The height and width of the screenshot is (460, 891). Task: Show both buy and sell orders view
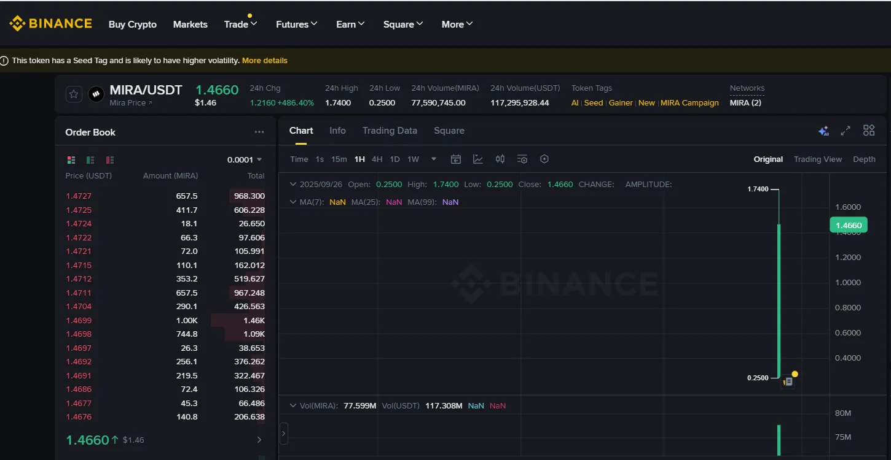[x=71, y=159]
